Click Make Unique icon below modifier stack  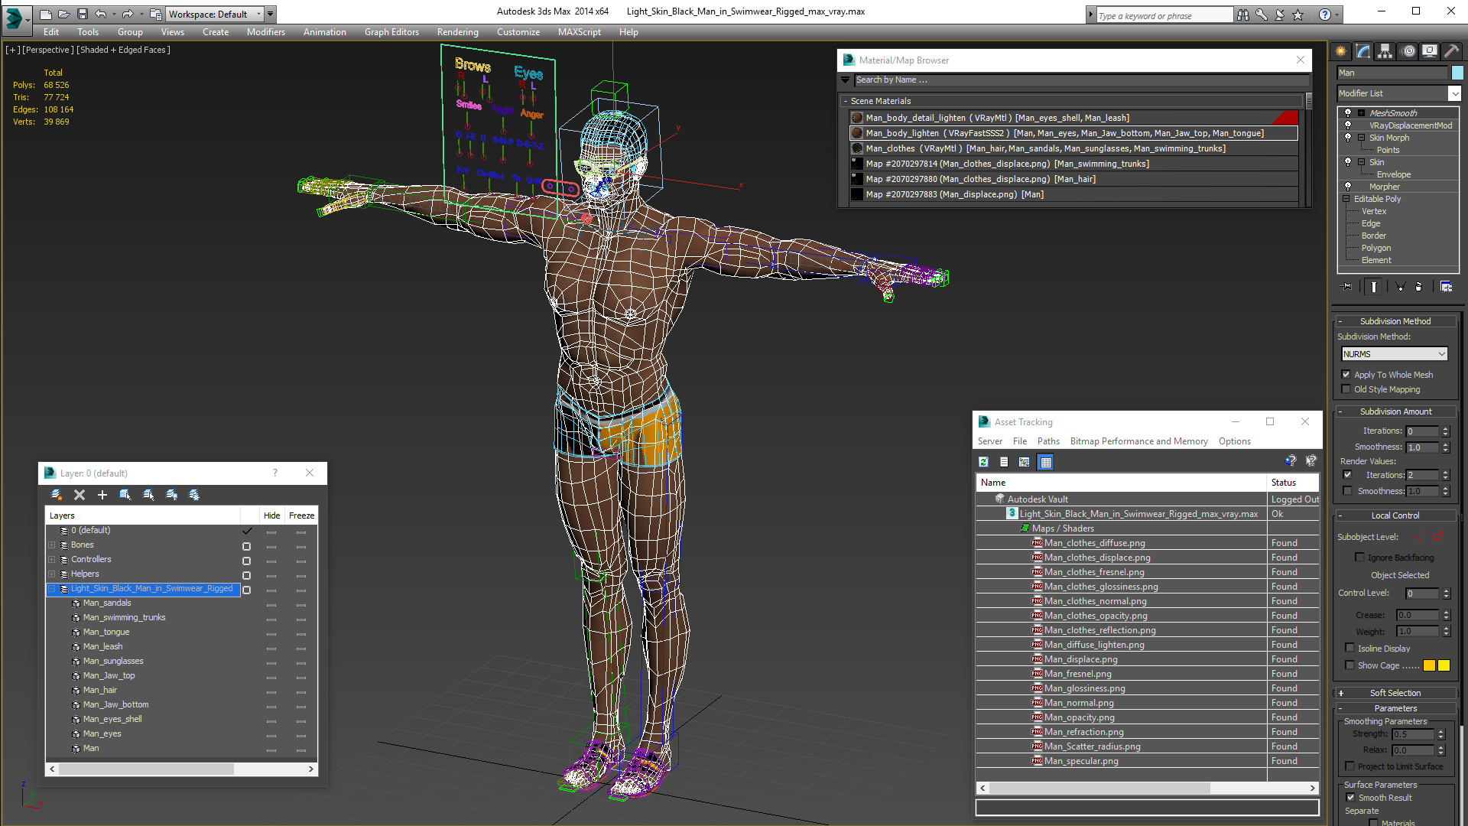(1400, 287)
